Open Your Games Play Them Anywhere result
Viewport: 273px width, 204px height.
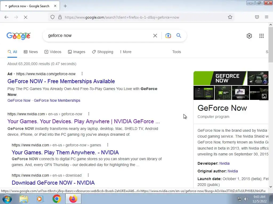(65, 152)
